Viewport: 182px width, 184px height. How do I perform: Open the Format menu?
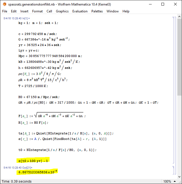(37, 11)
